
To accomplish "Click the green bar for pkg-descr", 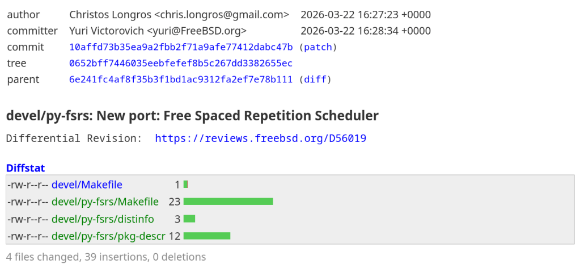I will click(206, 236).
